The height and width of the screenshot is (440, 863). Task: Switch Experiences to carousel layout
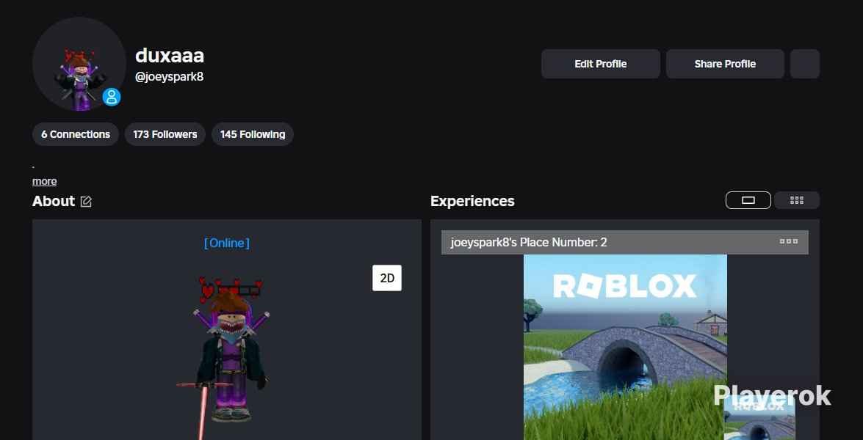[748, 199]
